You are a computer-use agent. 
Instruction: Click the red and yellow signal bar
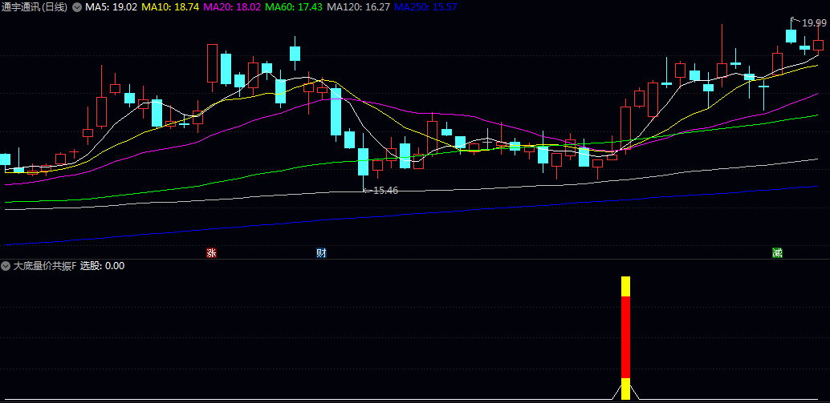625,338
